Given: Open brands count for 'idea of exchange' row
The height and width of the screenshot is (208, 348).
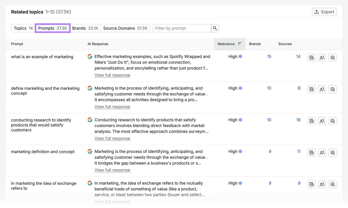Looking at the screenshot, I should click(x=270, y=183).
